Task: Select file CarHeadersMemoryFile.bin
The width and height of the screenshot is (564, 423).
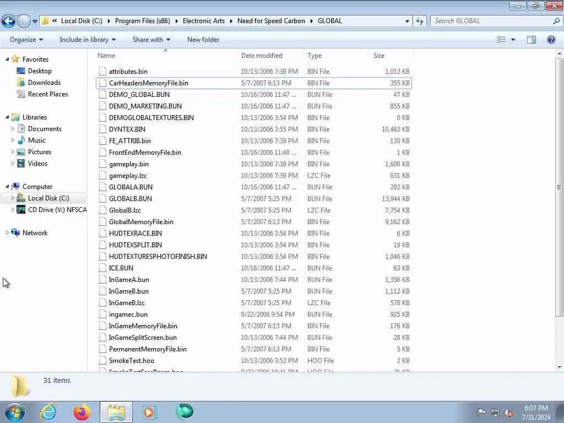Action: point(254,83)
